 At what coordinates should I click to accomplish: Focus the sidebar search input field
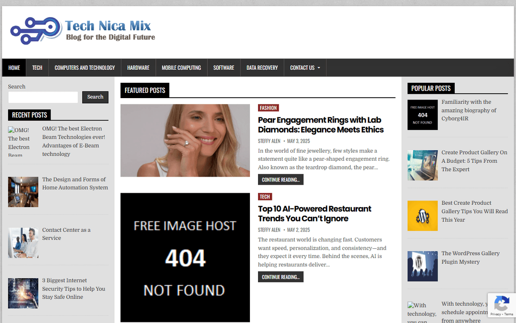click(x=43, y=97)
